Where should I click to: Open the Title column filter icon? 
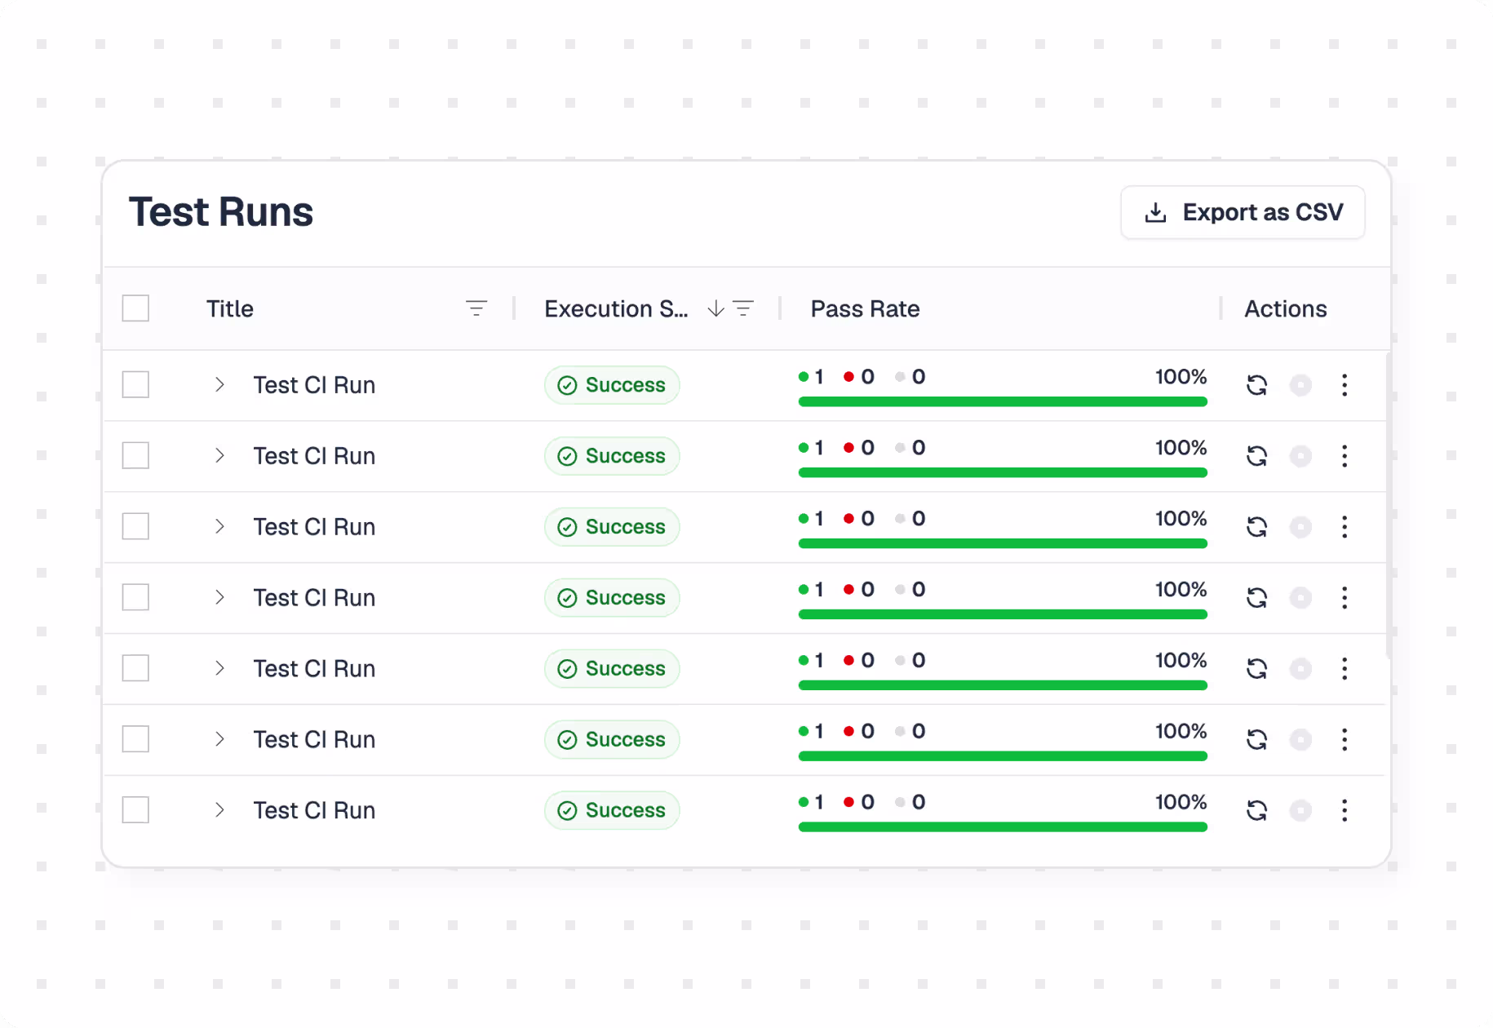(476, 308)
